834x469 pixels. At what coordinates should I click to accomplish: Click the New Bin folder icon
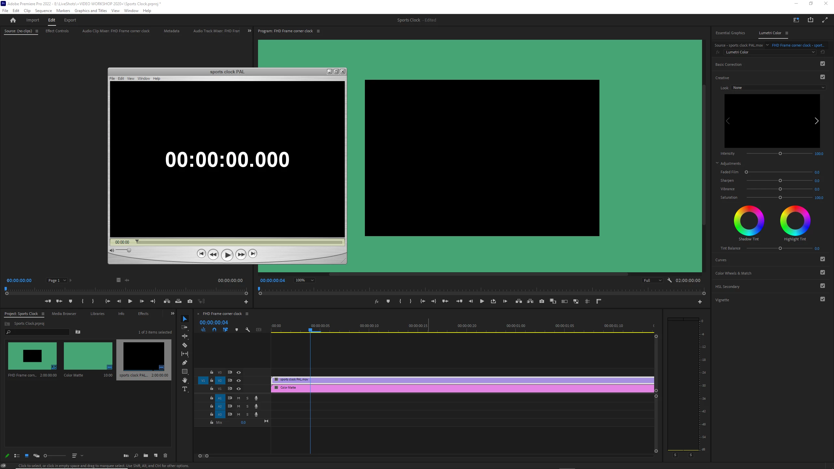146,455
